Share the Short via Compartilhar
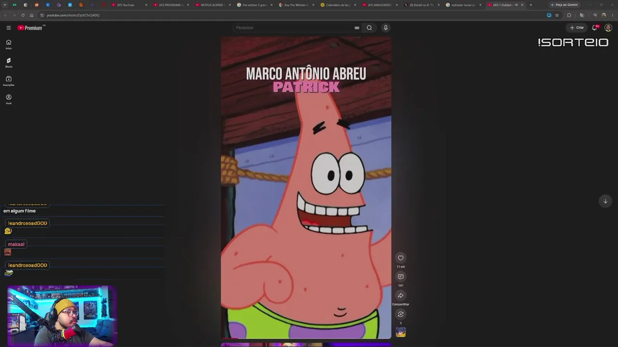The image size is (618, 347). click(x=401, y=295)
